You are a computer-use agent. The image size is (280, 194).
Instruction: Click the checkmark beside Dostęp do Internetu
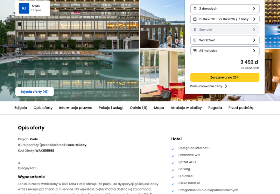[173, 149]
